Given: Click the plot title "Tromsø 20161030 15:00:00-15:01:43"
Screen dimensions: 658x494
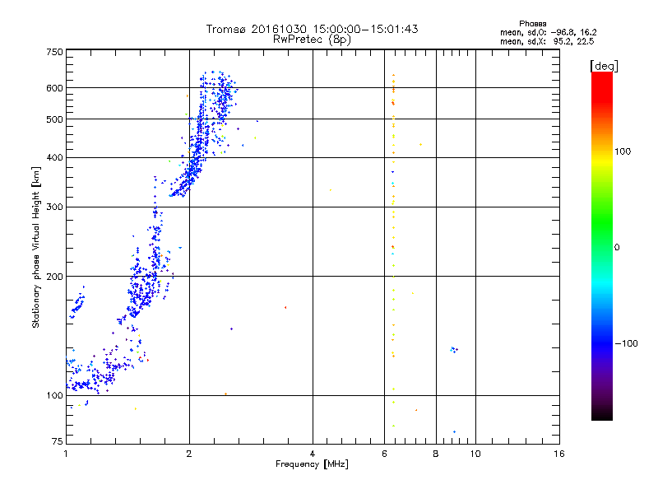Looking at the screenshot, I should click(x=312, y=29).
